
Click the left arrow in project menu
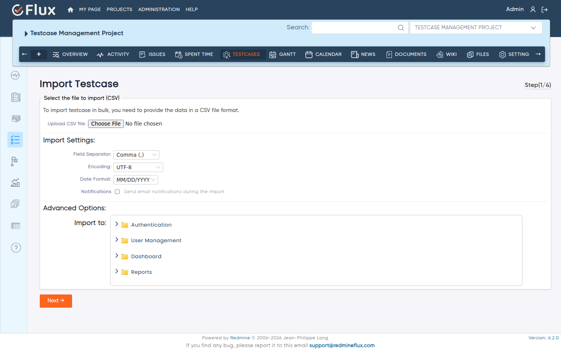click(25, 54)
